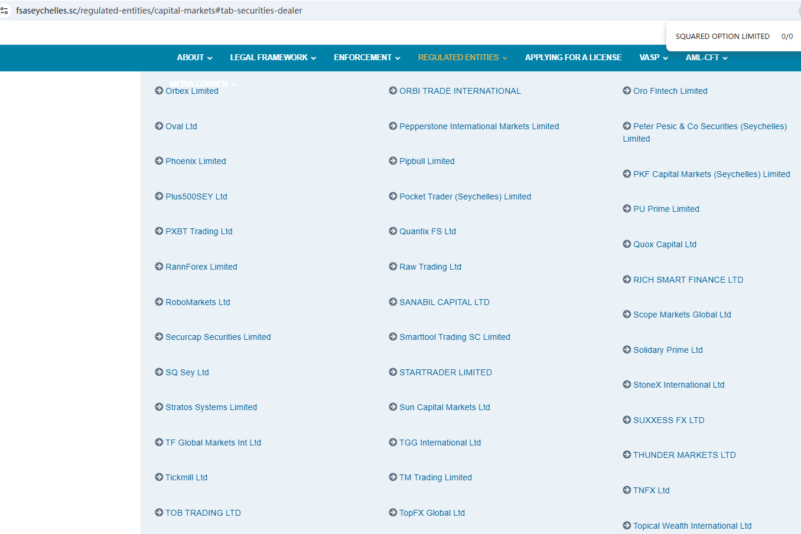Click the arrow icon beside TM Trading Limited
Screen dimensions: 801x534
(393, 477)
